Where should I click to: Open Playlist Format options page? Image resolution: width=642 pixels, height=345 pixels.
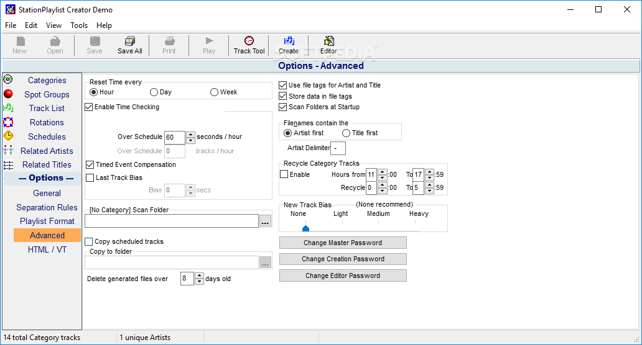click(x=47, y=222)
